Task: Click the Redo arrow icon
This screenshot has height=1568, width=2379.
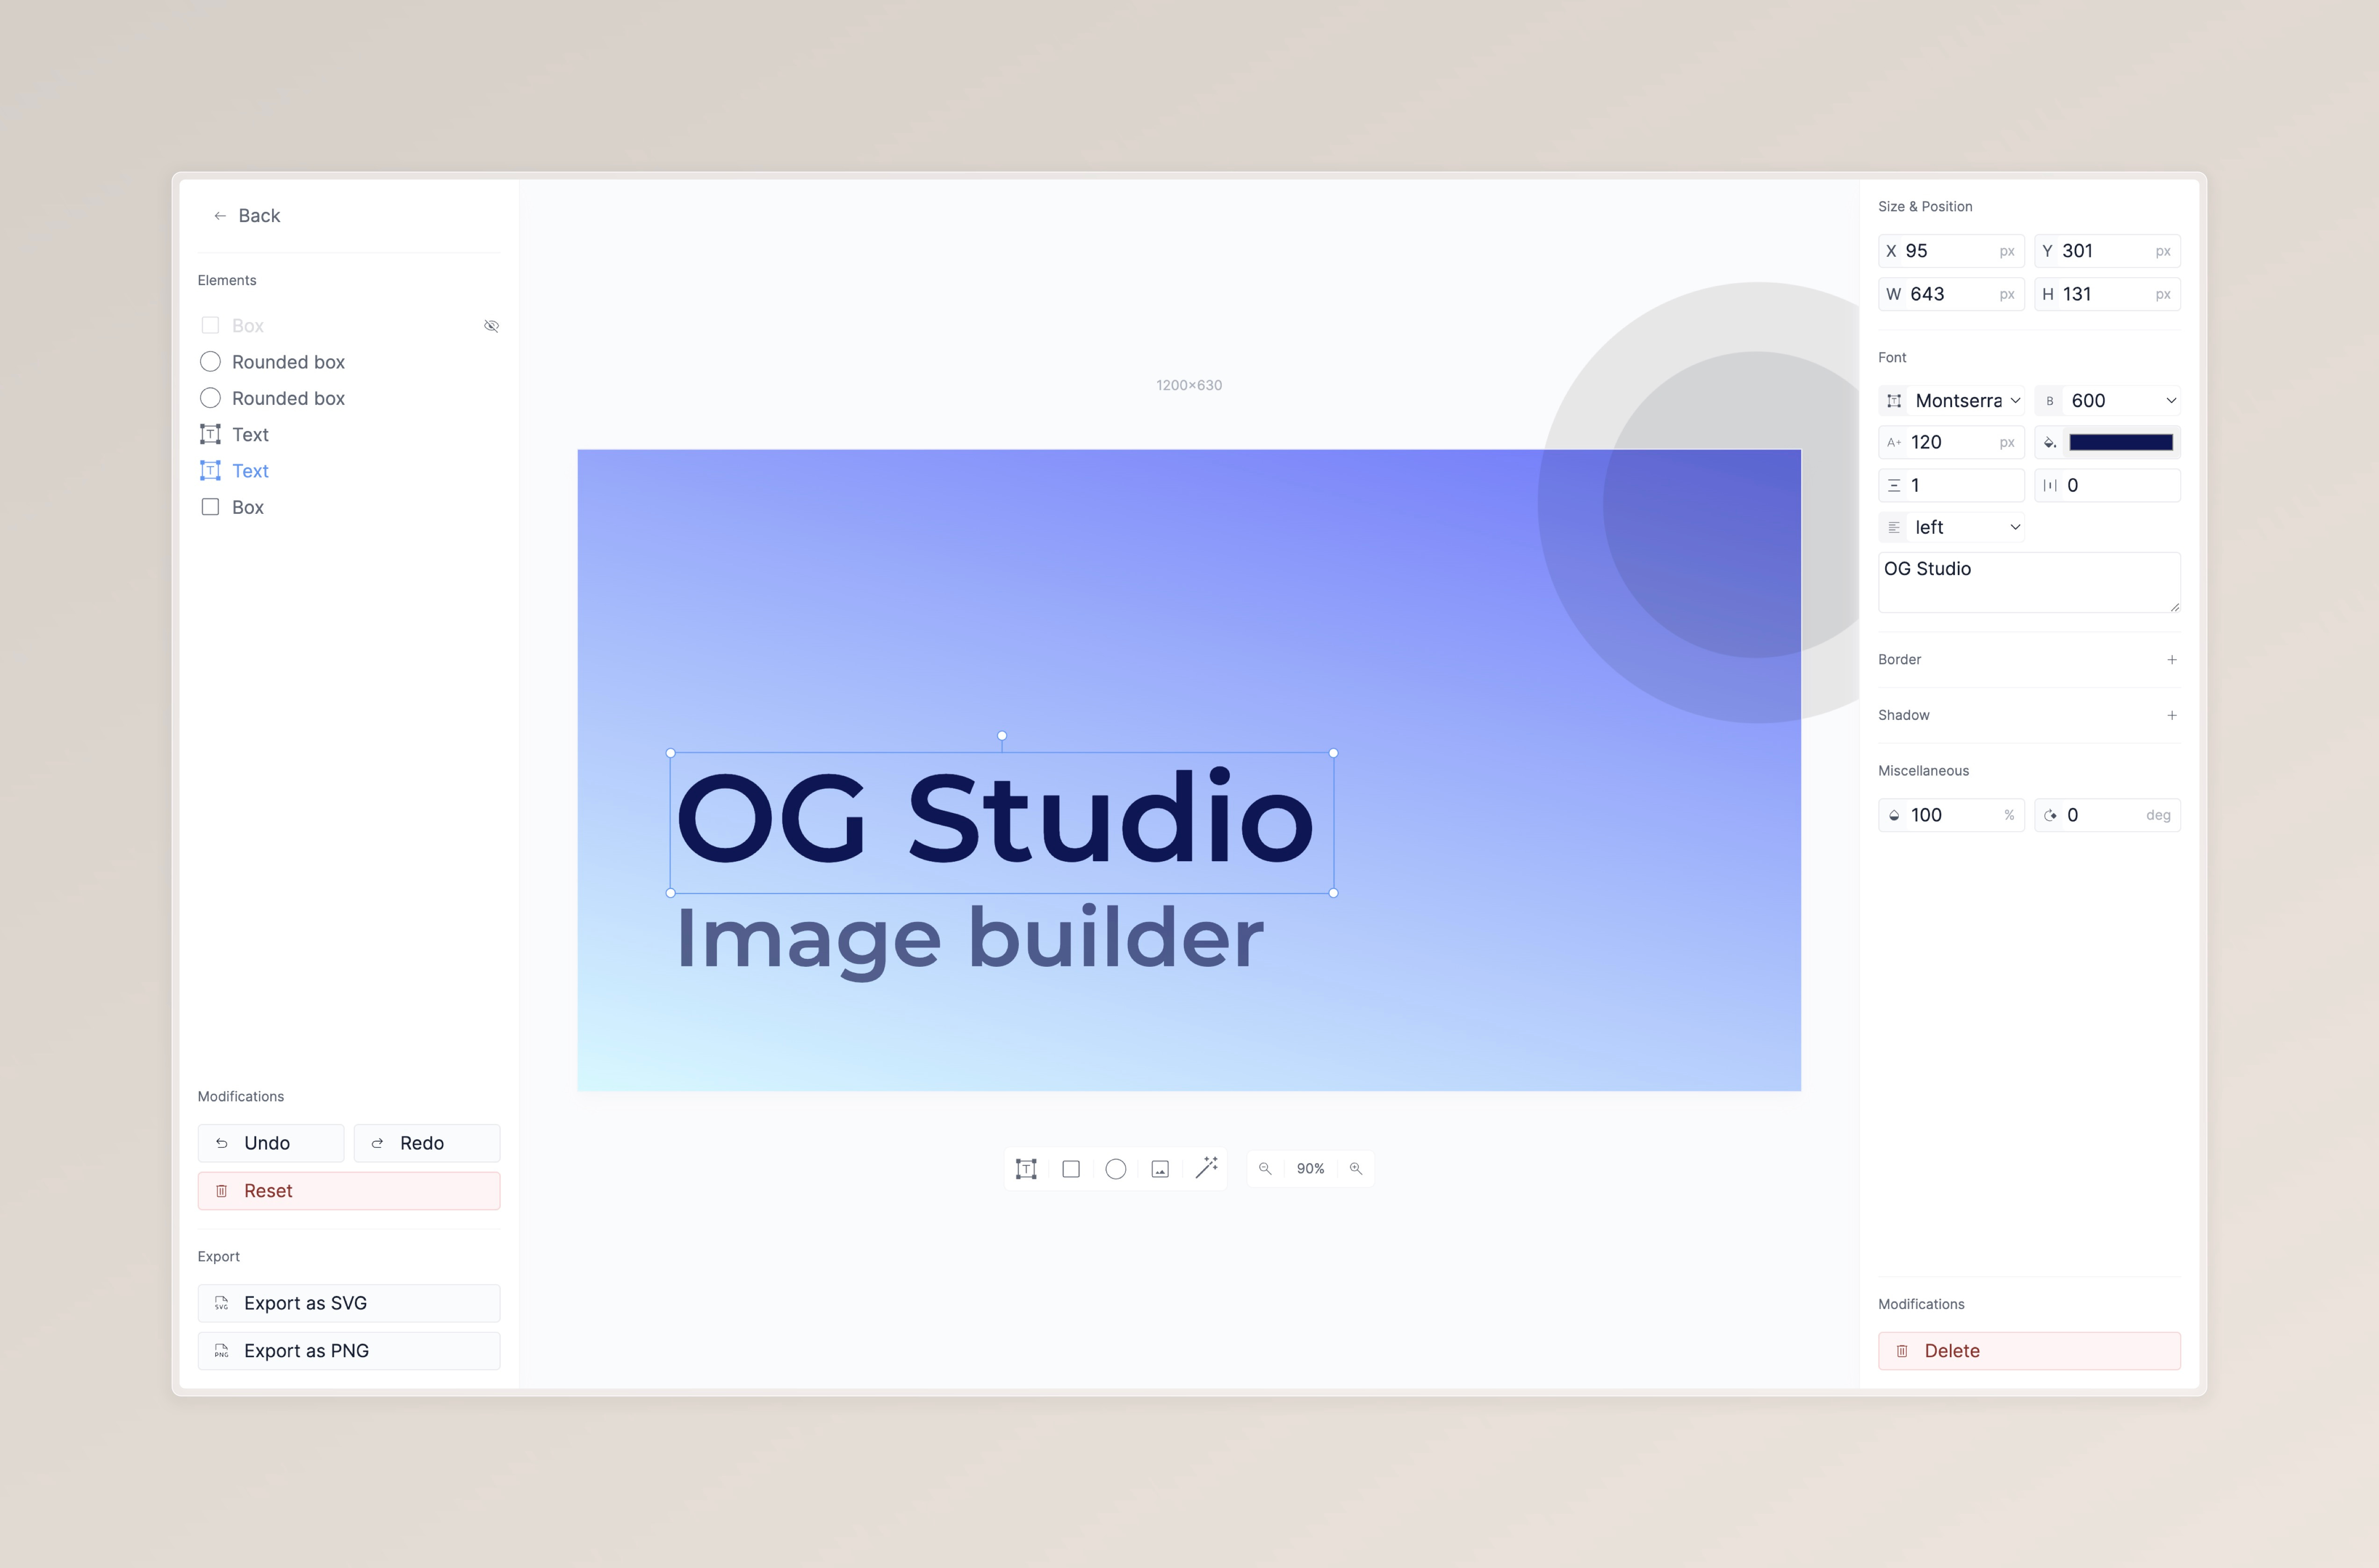Action: (x=378, y=1143)
